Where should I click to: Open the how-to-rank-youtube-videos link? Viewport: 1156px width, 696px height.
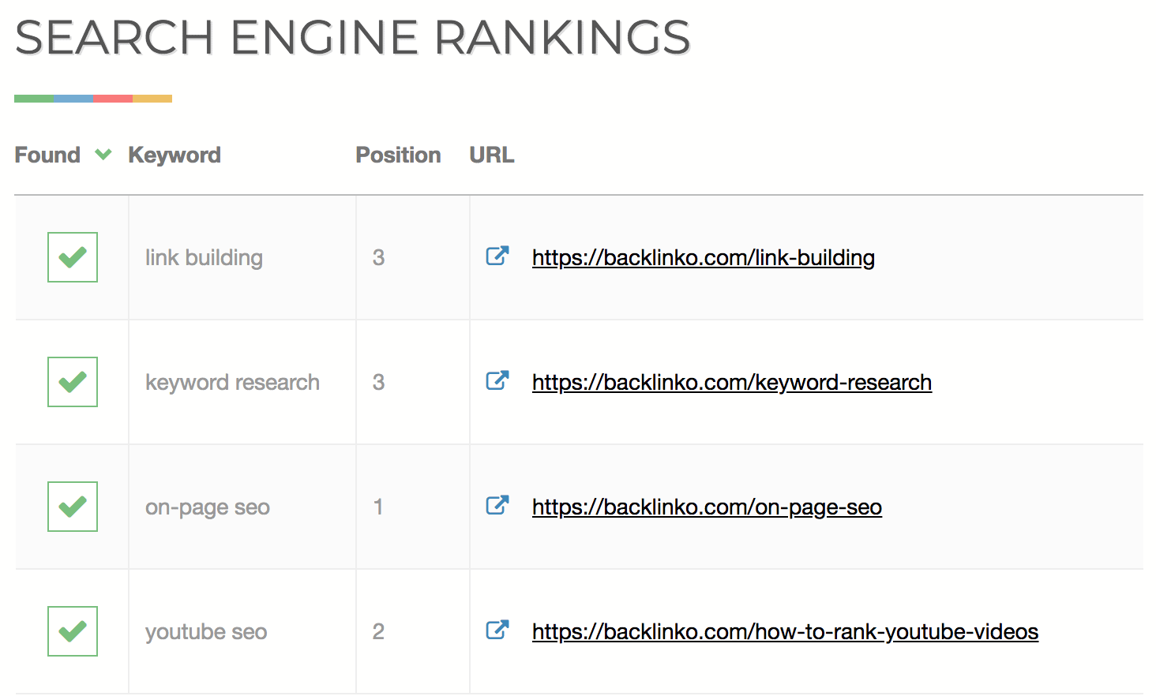pos(785,632)
